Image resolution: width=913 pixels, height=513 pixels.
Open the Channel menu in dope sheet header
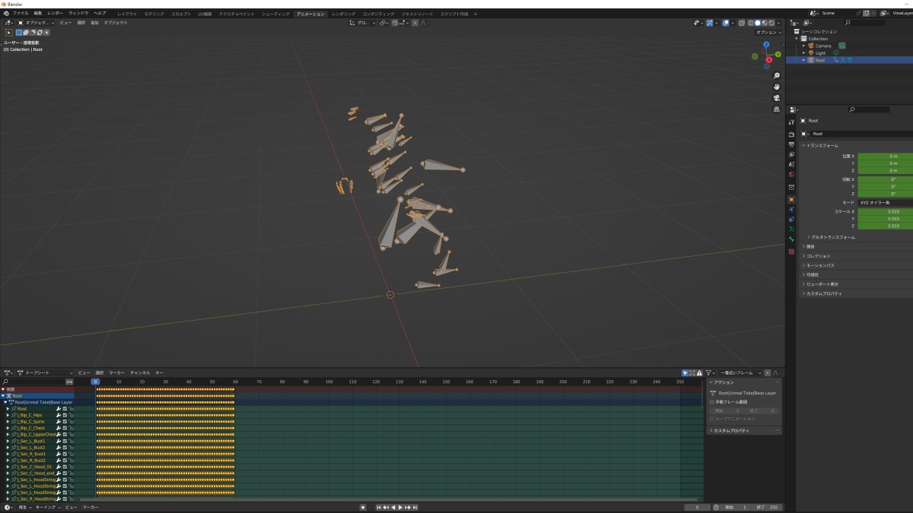(x=140, y=372)
